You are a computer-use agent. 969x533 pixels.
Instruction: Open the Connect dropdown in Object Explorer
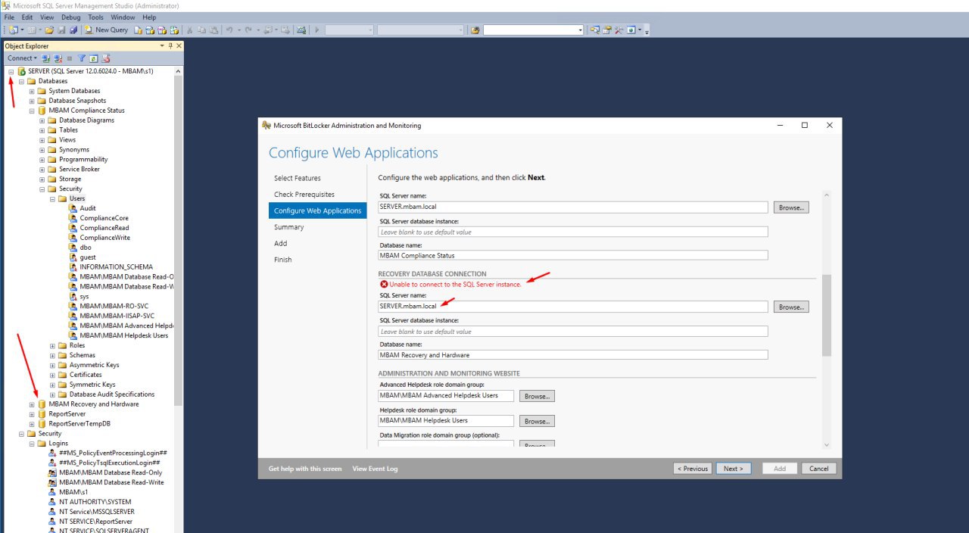(22, 58)
